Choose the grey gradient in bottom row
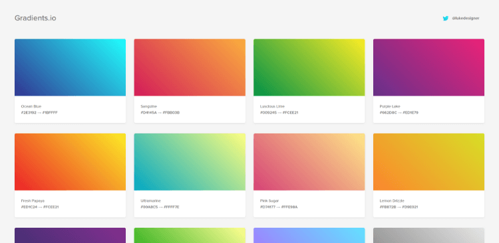 428,236
